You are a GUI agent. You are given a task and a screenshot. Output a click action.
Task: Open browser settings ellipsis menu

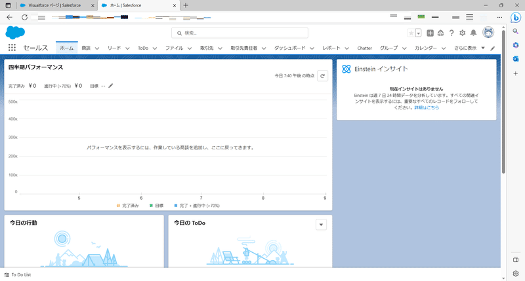(x=499, y=17)
